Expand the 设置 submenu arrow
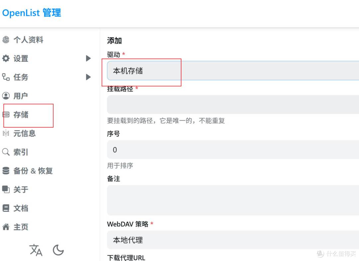The width and height of the screenshot is (359, 261). click(88, 58)
